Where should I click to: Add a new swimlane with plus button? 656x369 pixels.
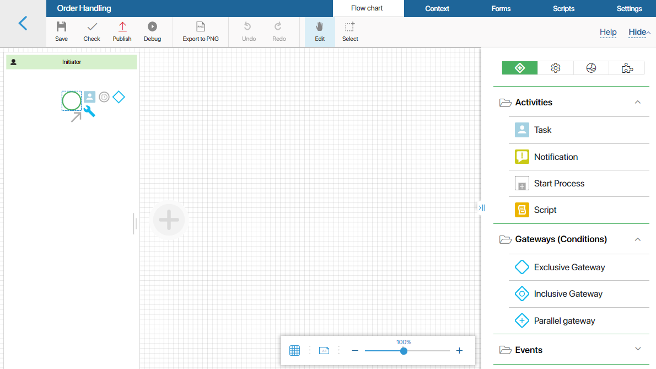click(x=169, y=220)
